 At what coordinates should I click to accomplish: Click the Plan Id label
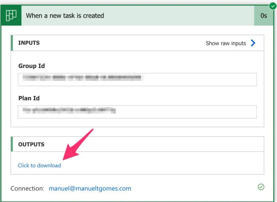click(29, 98)
